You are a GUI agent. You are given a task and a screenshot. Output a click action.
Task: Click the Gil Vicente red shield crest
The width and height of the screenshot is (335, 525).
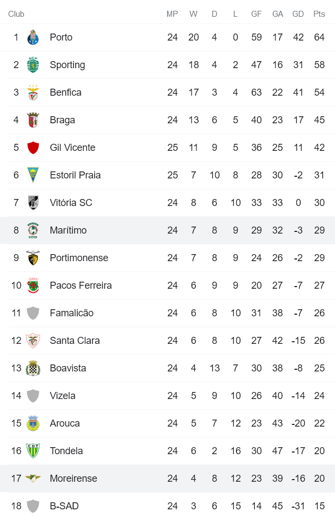(x=32, y=148)
